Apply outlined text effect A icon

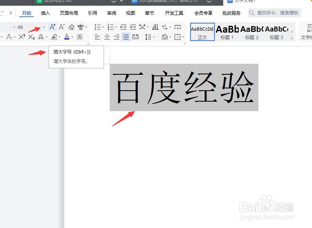(41, 37)
